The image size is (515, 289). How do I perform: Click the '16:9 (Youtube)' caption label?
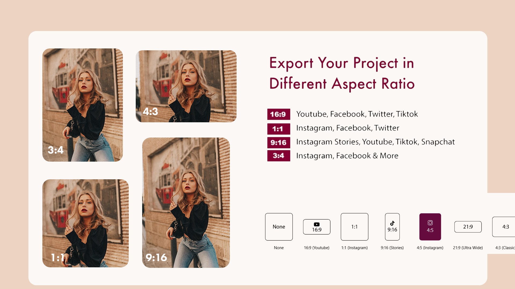pyautogui.click(x=317, y=248)
